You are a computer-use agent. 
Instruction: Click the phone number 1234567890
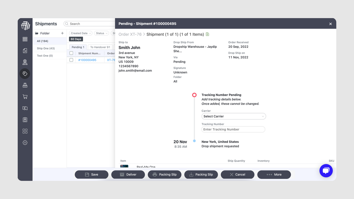click(x=128, y=66)
